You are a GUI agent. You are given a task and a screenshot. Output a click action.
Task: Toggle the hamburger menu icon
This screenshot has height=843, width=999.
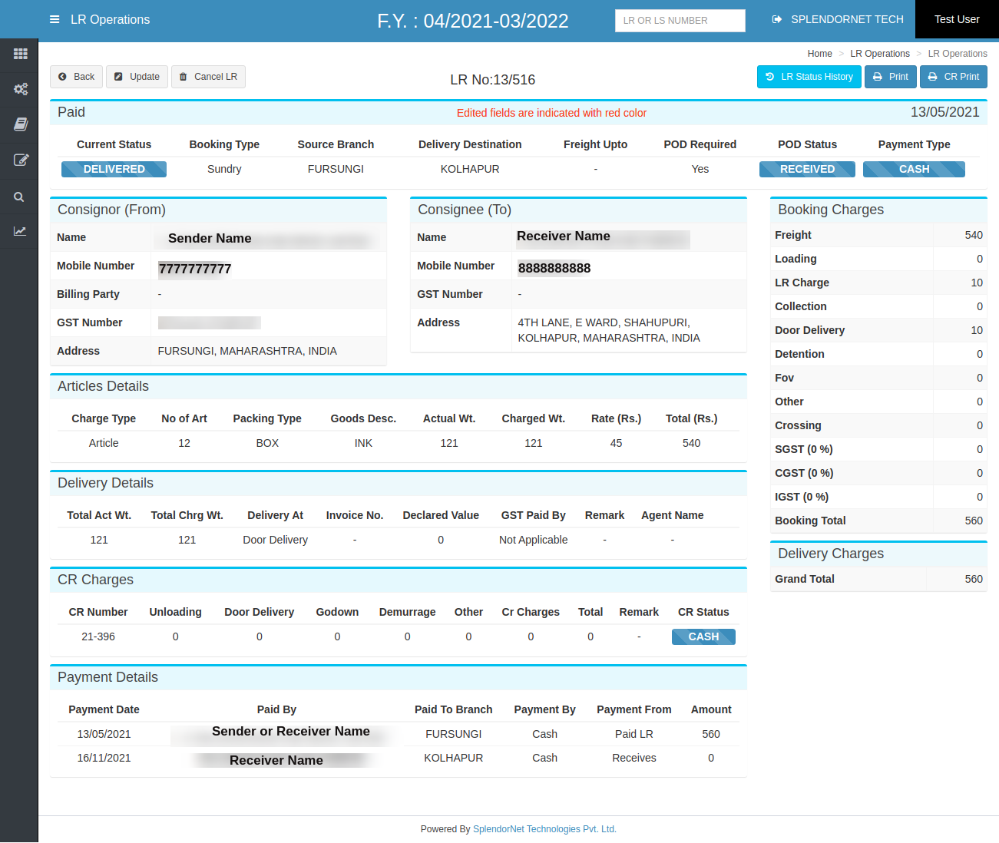(x=55, y=19)
